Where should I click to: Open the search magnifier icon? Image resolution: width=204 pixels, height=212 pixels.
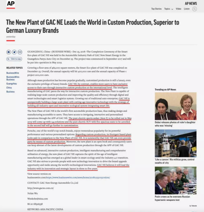coord(194,9)
